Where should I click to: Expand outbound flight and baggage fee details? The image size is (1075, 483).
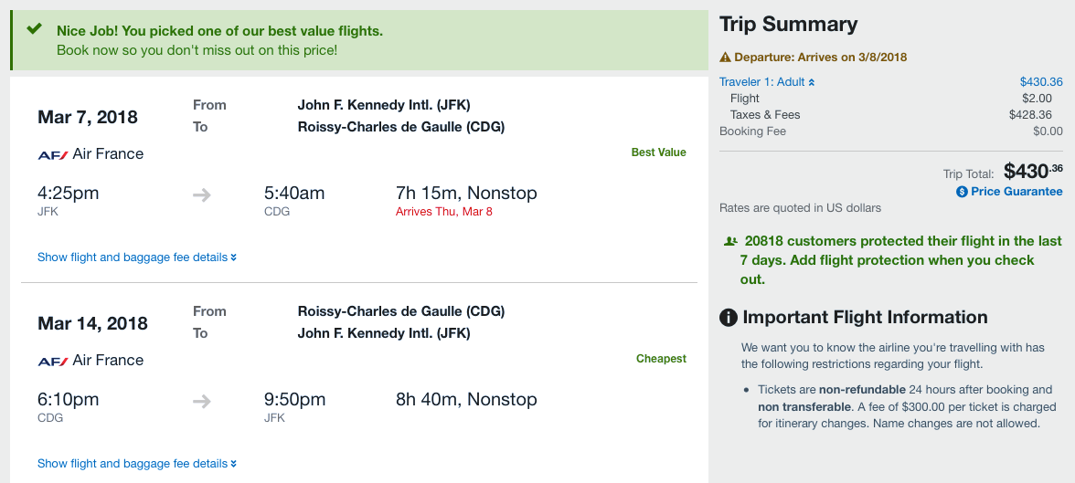[x=137, y=257]
